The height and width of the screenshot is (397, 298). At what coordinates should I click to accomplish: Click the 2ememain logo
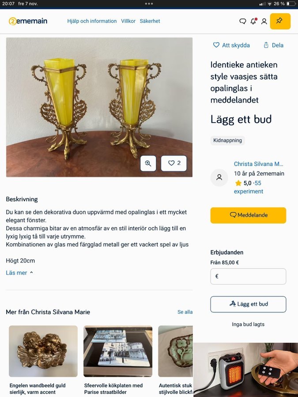point(28,21)
